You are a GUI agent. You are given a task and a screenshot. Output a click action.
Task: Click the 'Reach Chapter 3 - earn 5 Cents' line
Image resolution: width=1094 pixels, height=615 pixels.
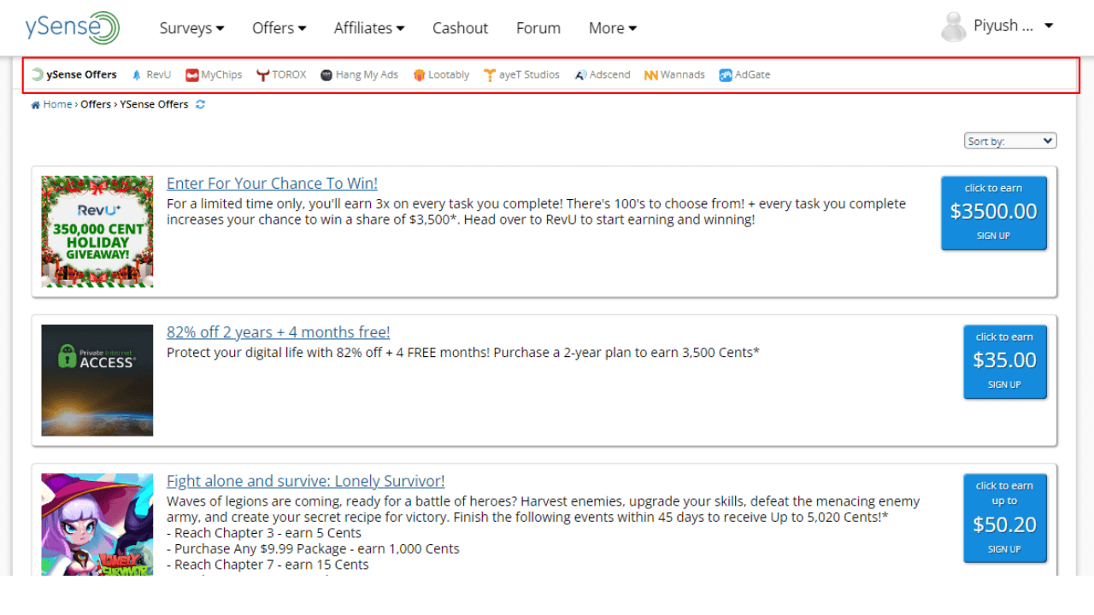(264, 533)
